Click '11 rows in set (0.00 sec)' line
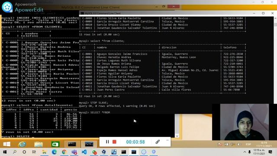Viewport: 277px width, 156px height. (99, 35)
